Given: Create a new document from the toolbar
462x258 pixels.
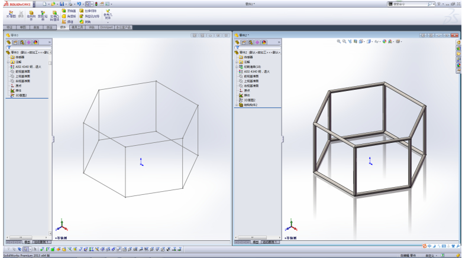Looking at the screenshot, I should click(44, 4).
